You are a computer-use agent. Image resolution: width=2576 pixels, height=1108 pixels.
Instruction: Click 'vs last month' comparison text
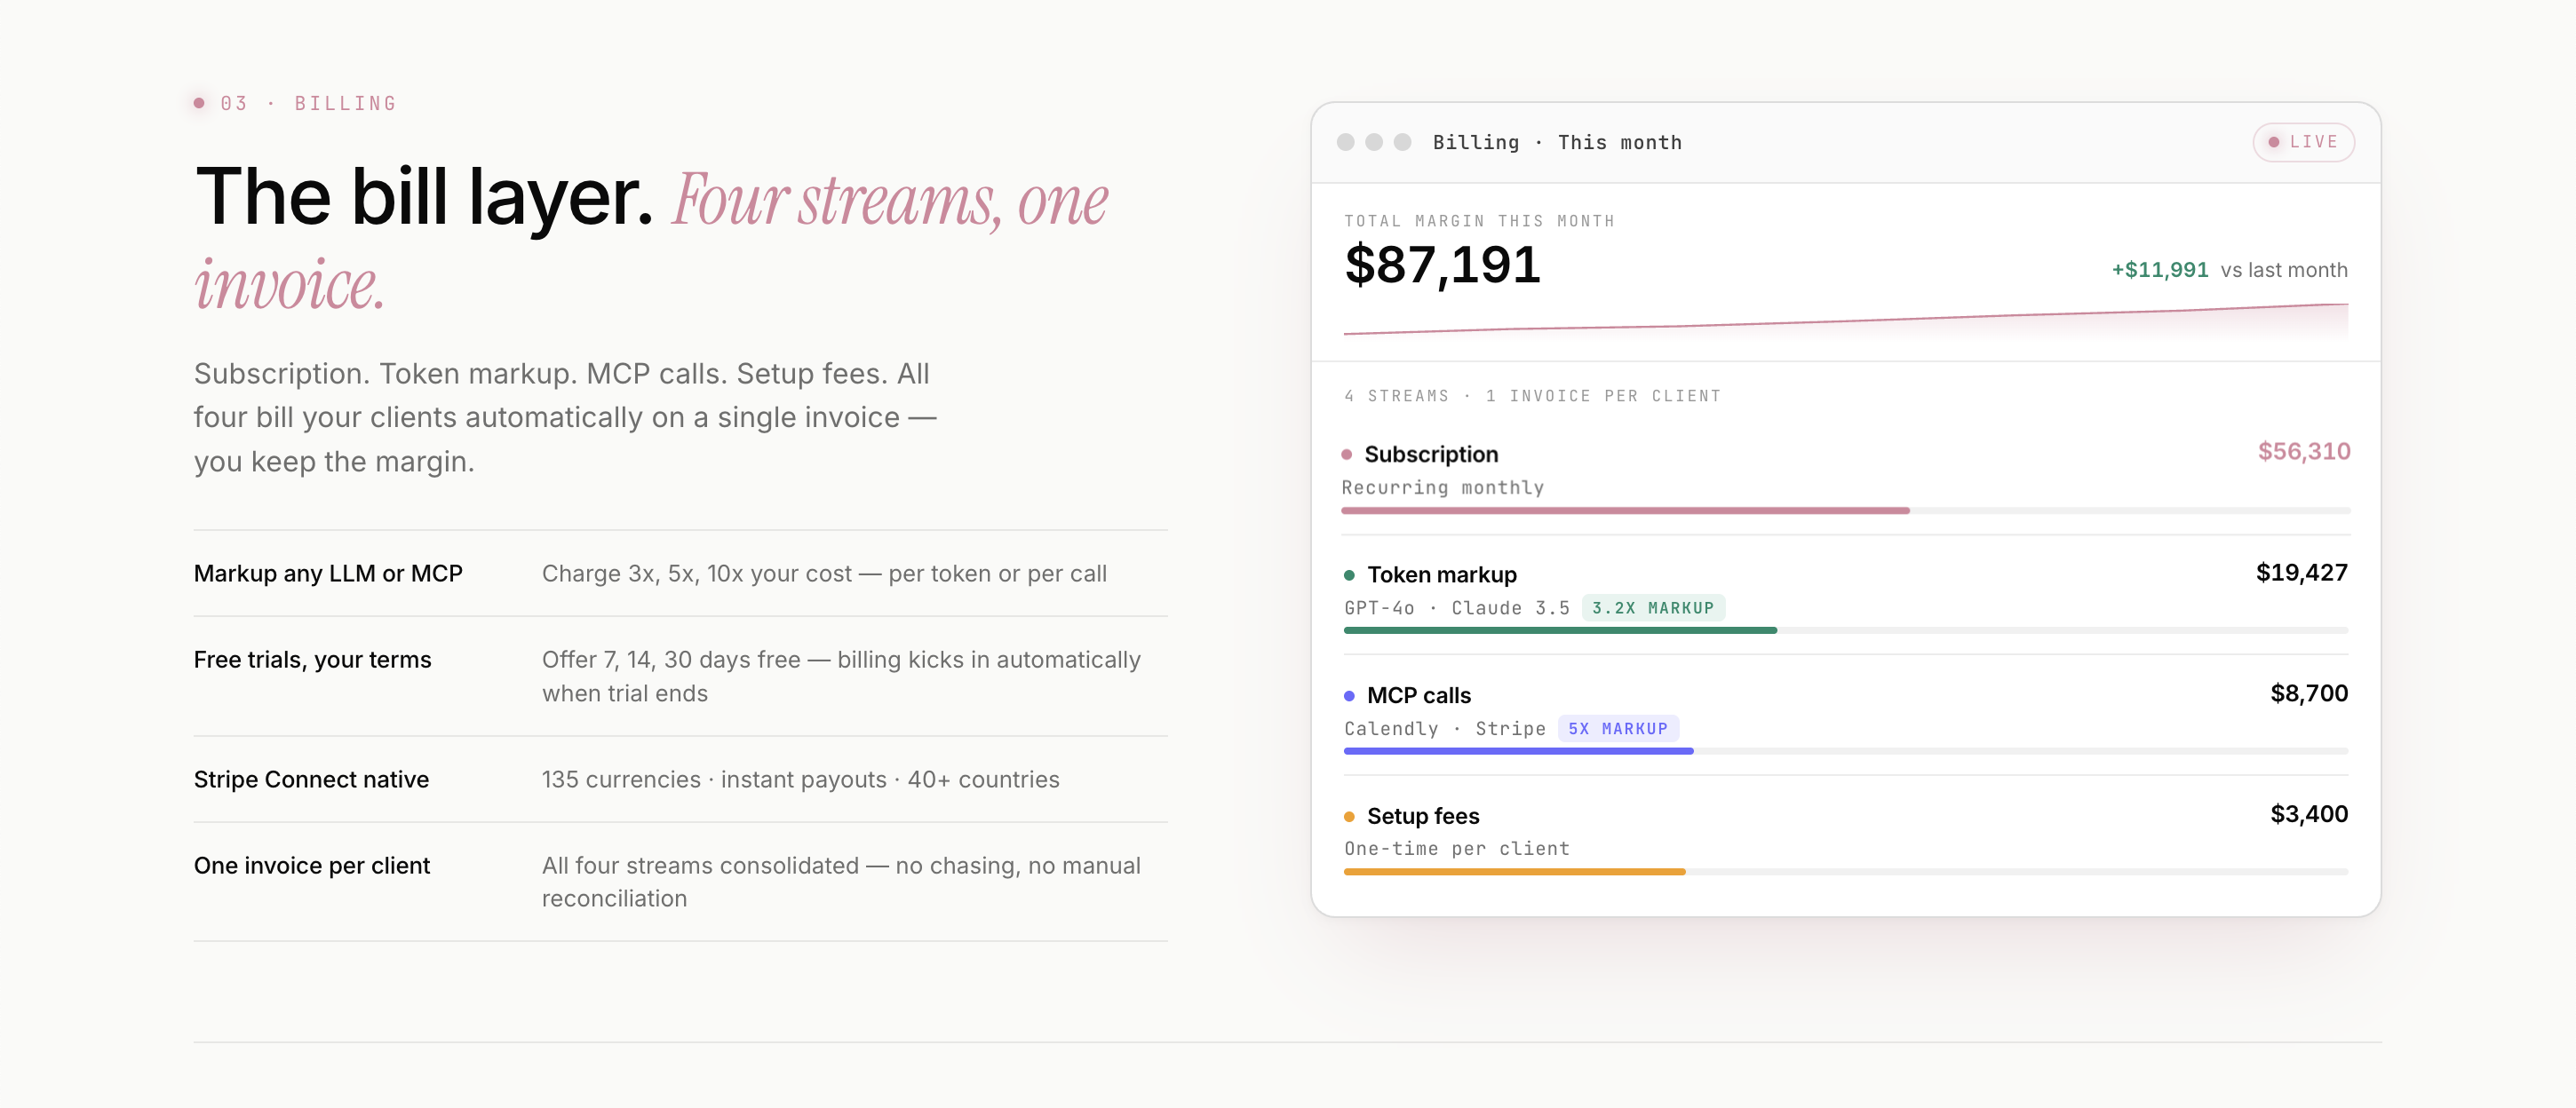(x=2284, y=270)
